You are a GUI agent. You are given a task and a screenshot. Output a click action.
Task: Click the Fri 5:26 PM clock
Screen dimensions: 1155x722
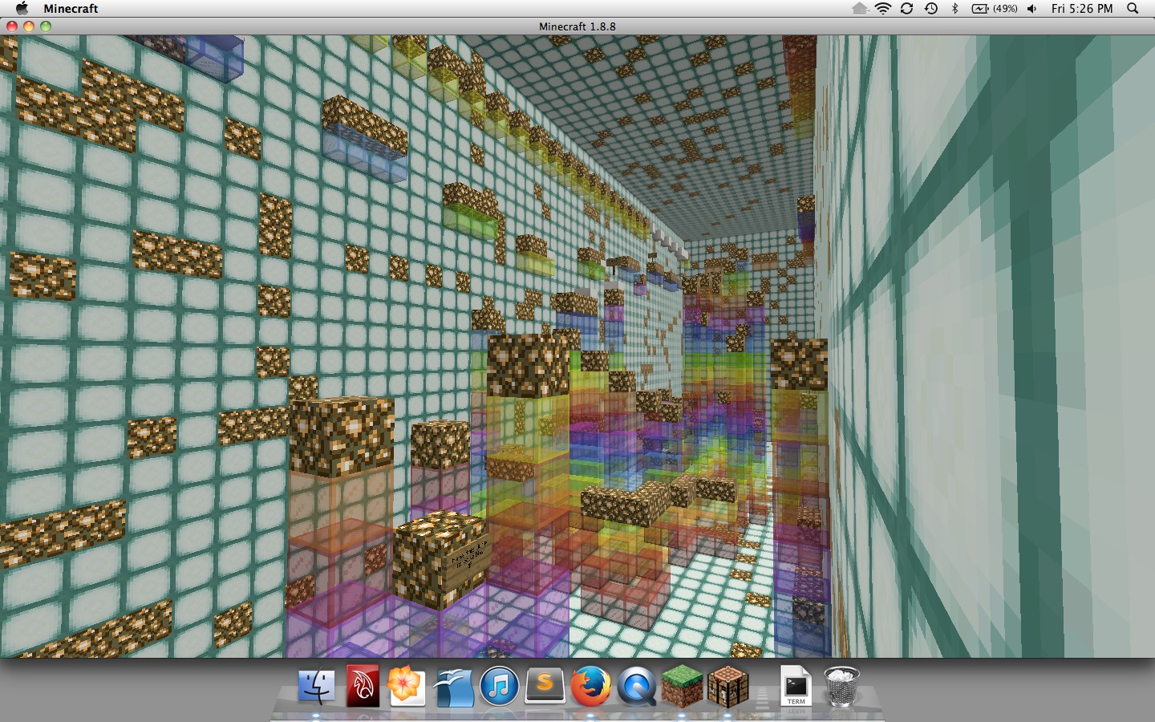(1082, 8)
